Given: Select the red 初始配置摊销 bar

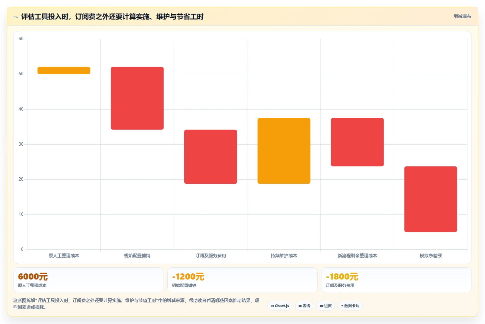Looking at the screenshot, I should coord(137,98).
